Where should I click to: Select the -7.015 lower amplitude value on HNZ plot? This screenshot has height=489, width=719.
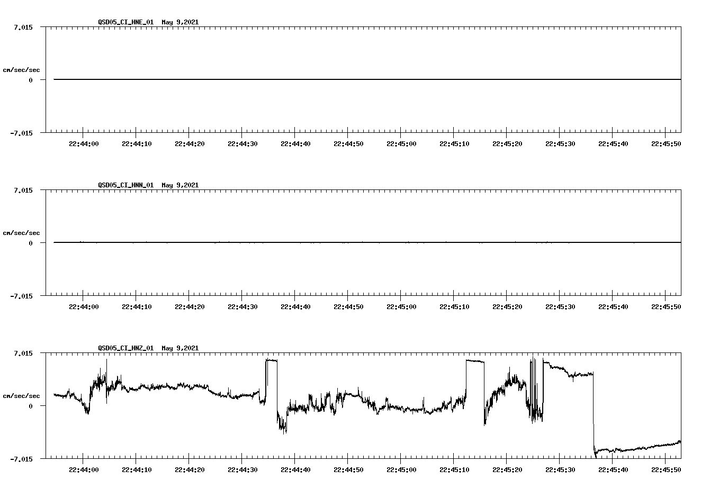pos(22,458)
